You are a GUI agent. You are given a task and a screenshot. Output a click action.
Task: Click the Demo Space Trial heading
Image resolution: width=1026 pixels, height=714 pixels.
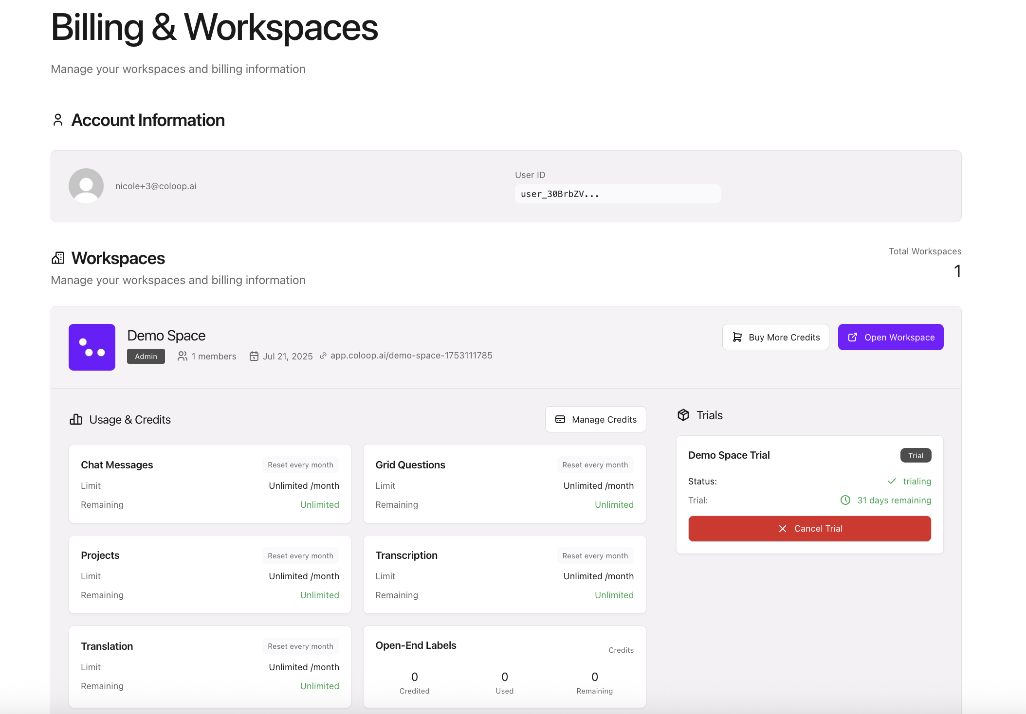[729, 455]
